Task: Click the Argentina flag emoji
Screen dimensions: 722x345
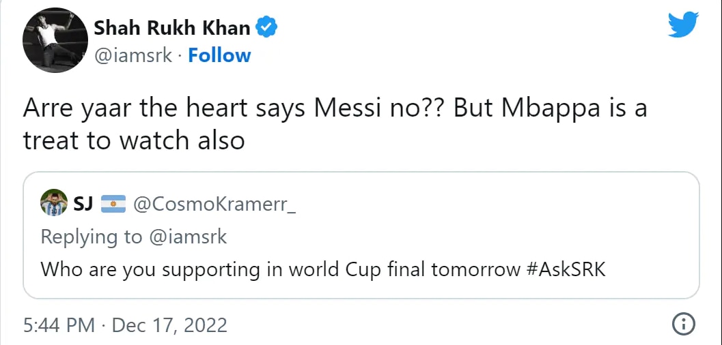Action: click(114, 203)
